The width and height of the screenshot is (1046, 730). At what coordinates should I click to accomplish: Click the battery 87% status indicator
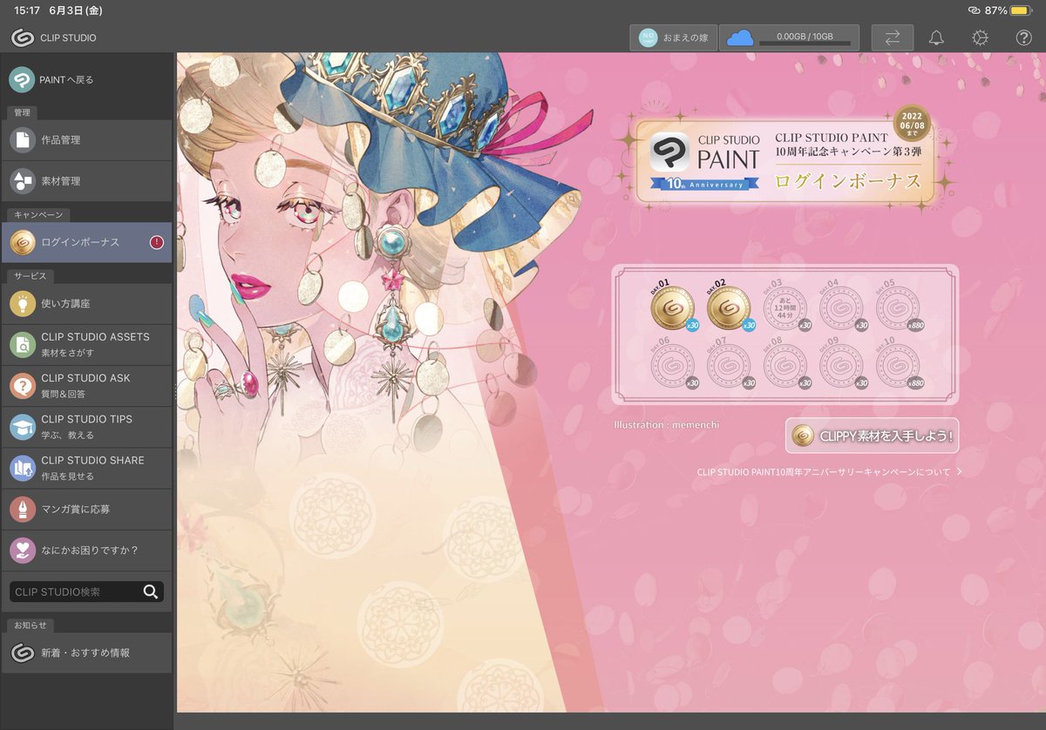(1006, 10)
